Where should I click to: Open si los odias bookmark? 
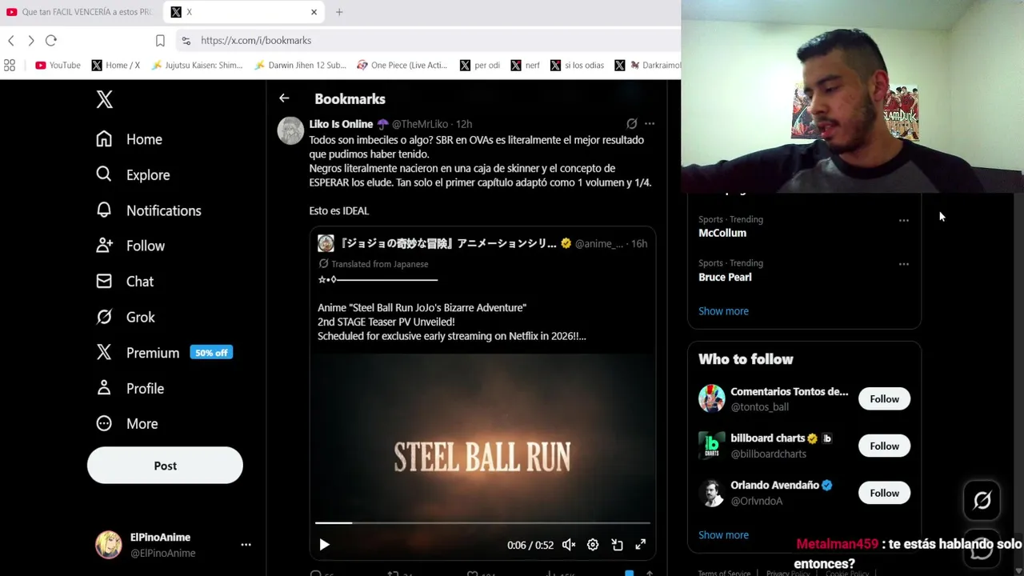tap(578, 66)
